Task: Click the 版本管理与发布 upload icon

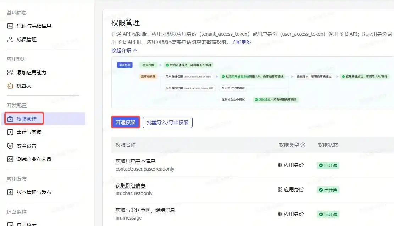Action: (10, 192)
